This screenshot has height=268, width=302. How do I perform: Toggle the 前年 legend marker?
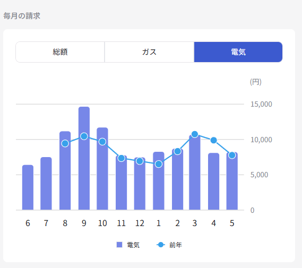[x=161, y=245]
